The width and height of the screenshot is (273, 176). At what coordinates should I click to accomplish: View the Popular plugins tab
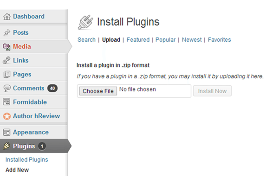click(165, 40)
